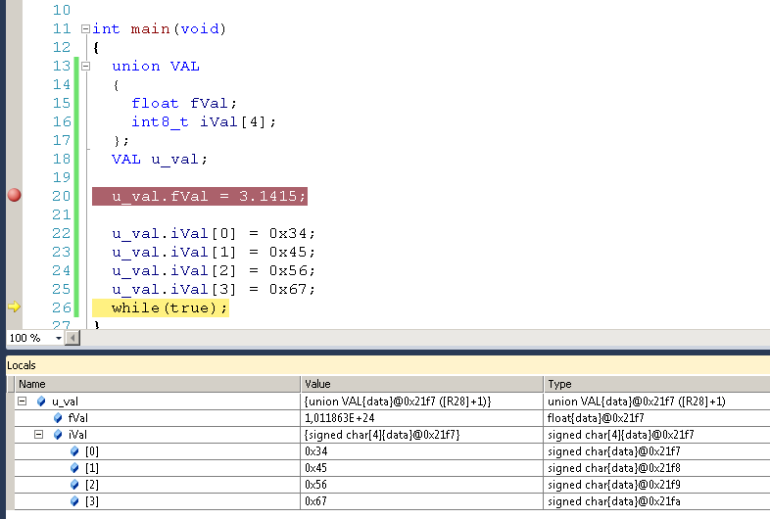Collapse the iVal array node in Locals
The width and height of the screenshot is (770, 519).
38,434
